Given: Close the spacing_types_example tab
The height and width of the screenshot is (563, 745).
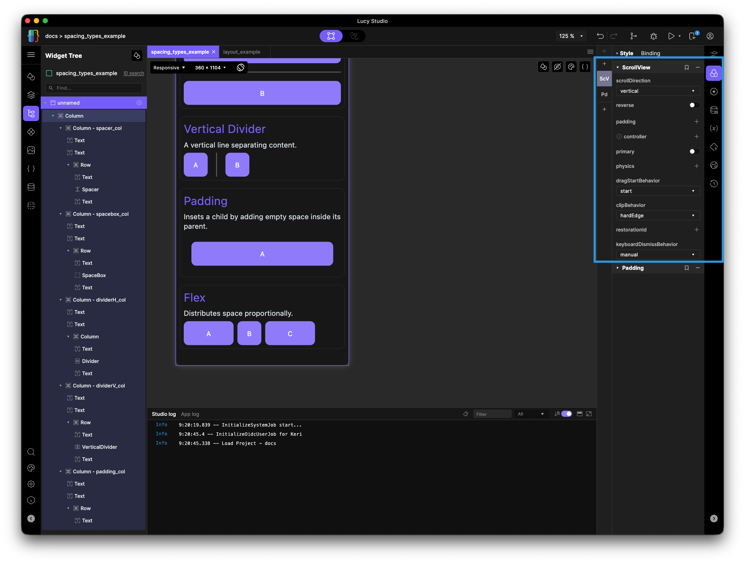Looking at the screenshot, I should [214, 52].
